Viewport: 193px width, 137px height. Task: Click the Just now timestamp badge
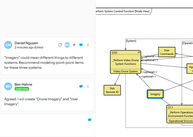click(x=22, y=89)
